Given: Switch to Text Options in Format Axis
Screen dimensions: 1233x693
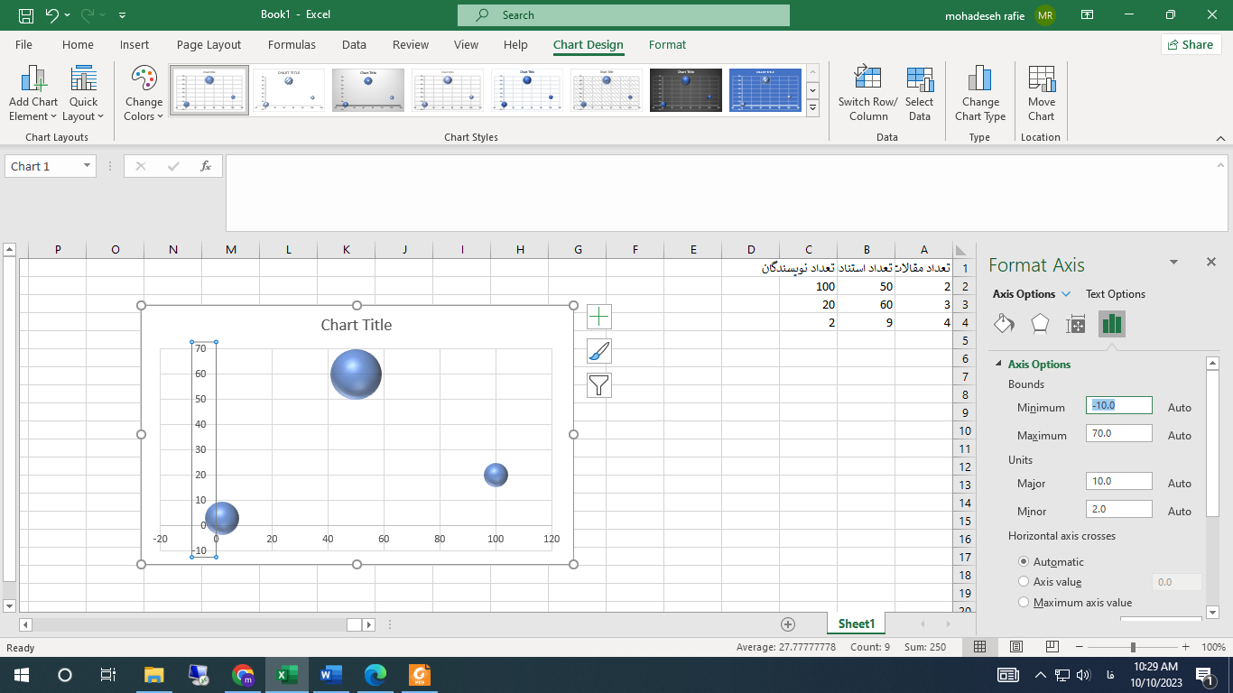Looking at the screenshot, I should (1116, 294).
